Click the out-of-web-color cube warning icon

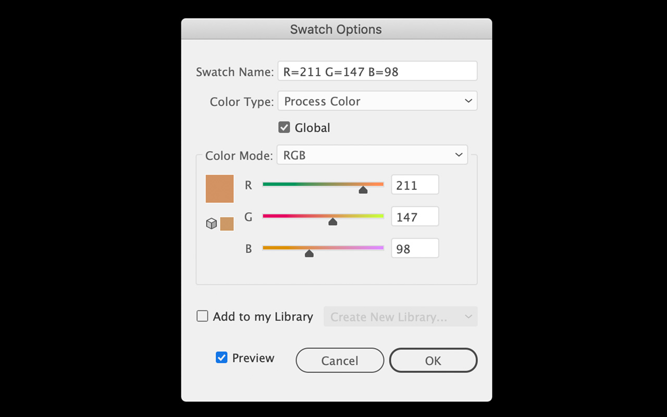tap(211, 224)
